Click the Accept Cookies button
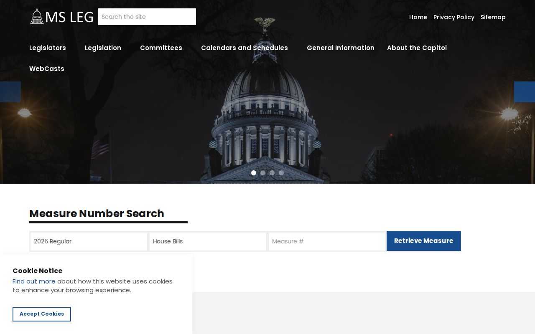This screenshot has height=334, width=535. pos(42,314)
